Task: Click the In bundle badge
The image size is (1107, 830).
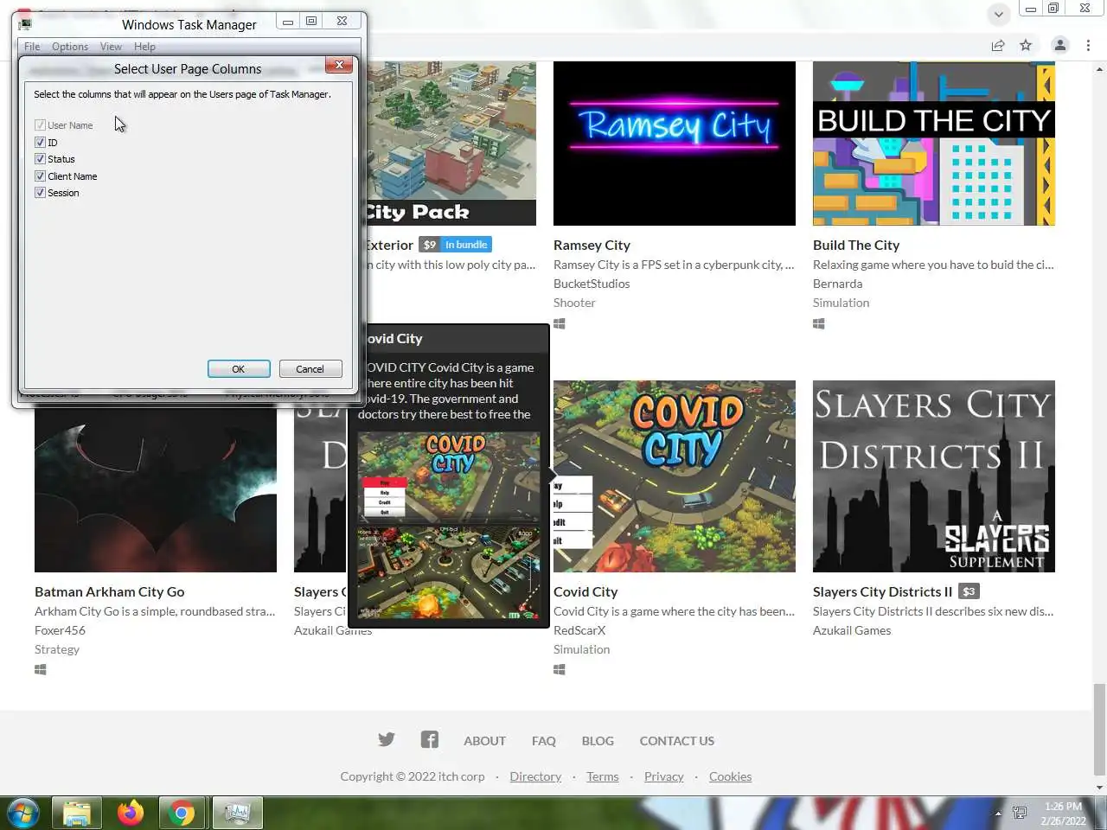Action: (466, 245)
